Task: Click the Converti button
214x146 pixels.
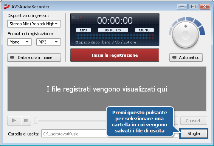Action: [194, 121]
